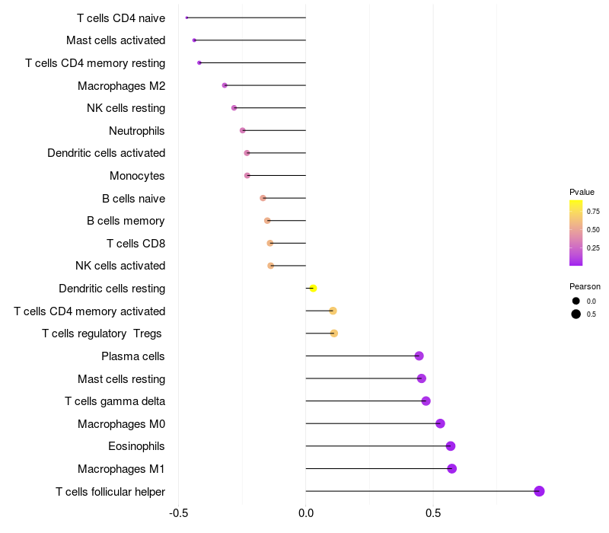Select the Macrophages M1 lollipop point
This screenshot has height=533, width=609.
452,468
